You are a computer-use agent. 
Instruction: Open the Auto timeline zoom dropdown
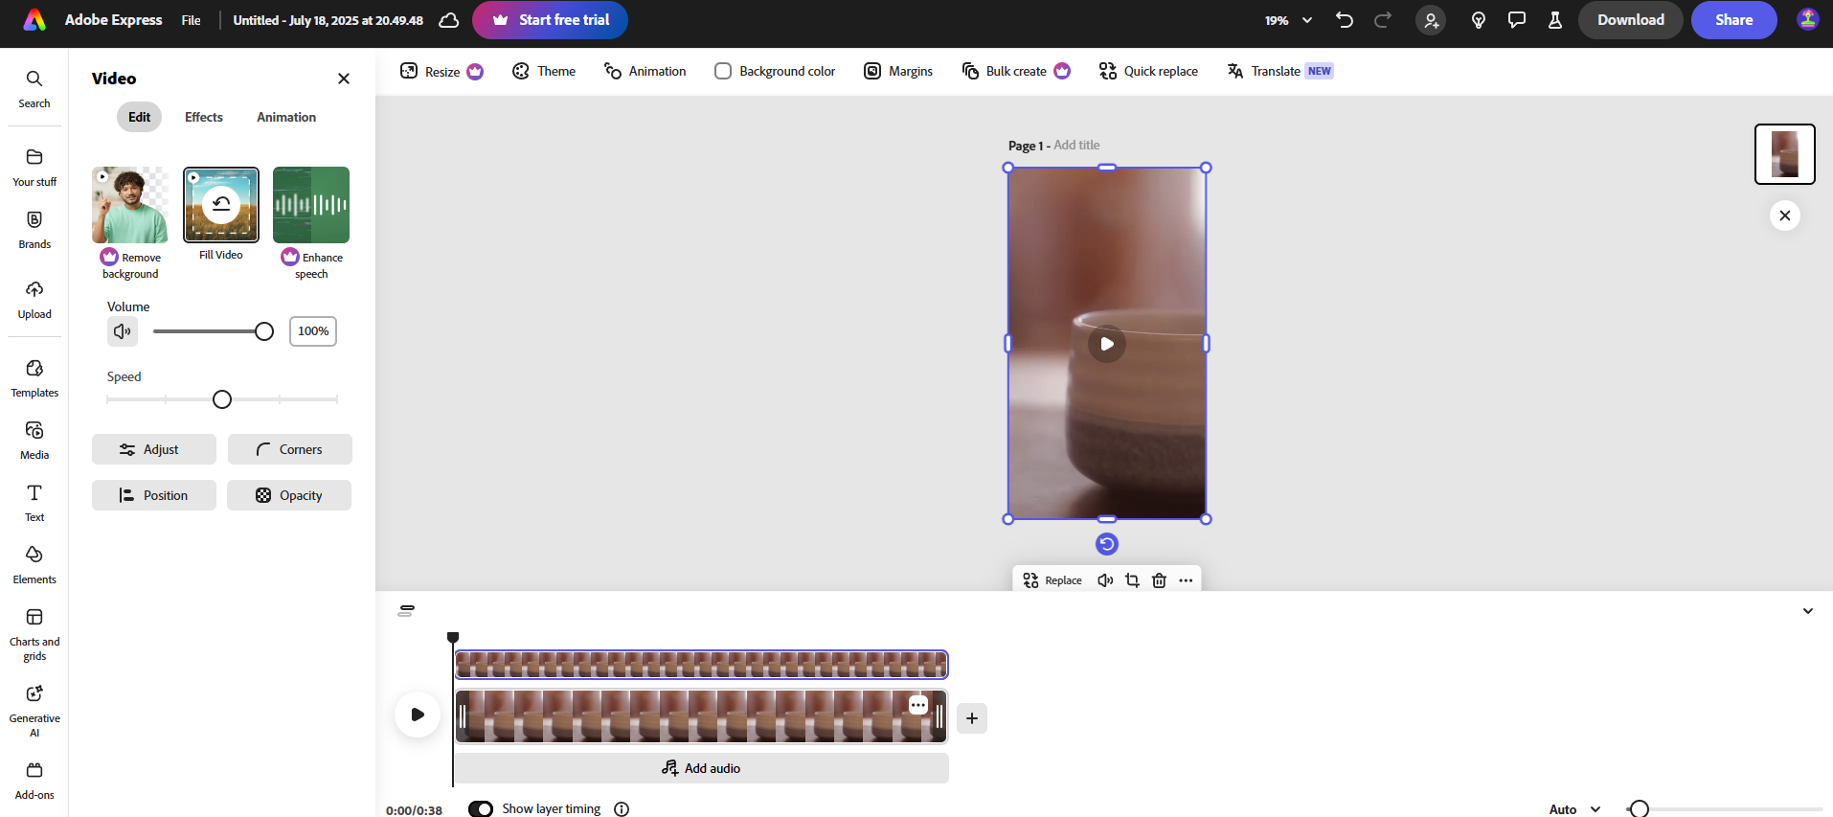point(1575,809)
